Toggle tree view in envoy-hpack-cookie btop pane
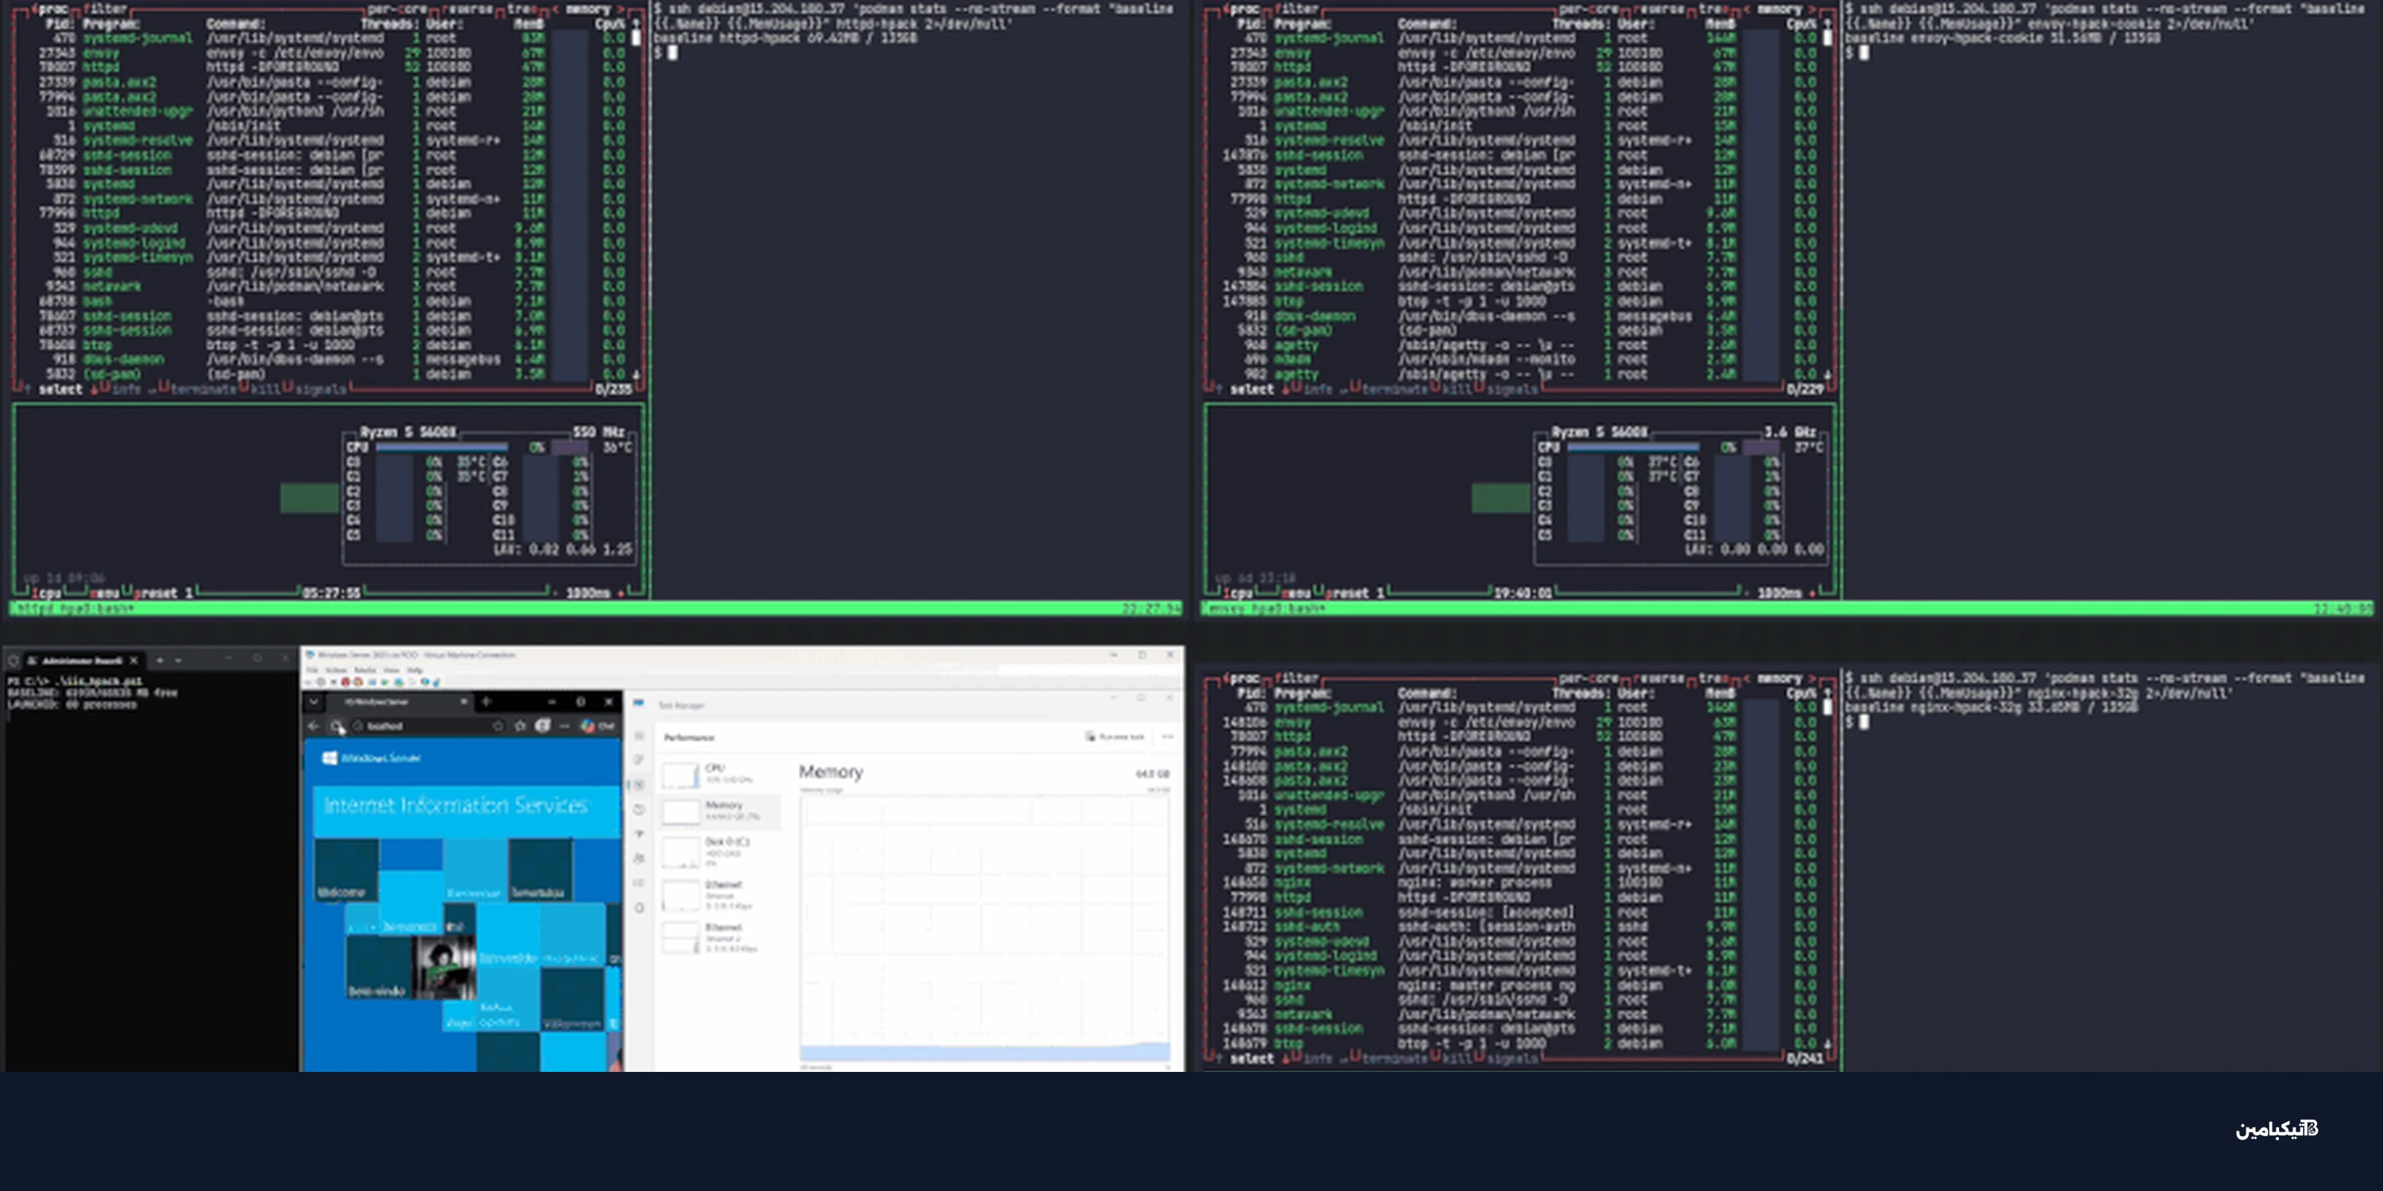 (1714, 10)
